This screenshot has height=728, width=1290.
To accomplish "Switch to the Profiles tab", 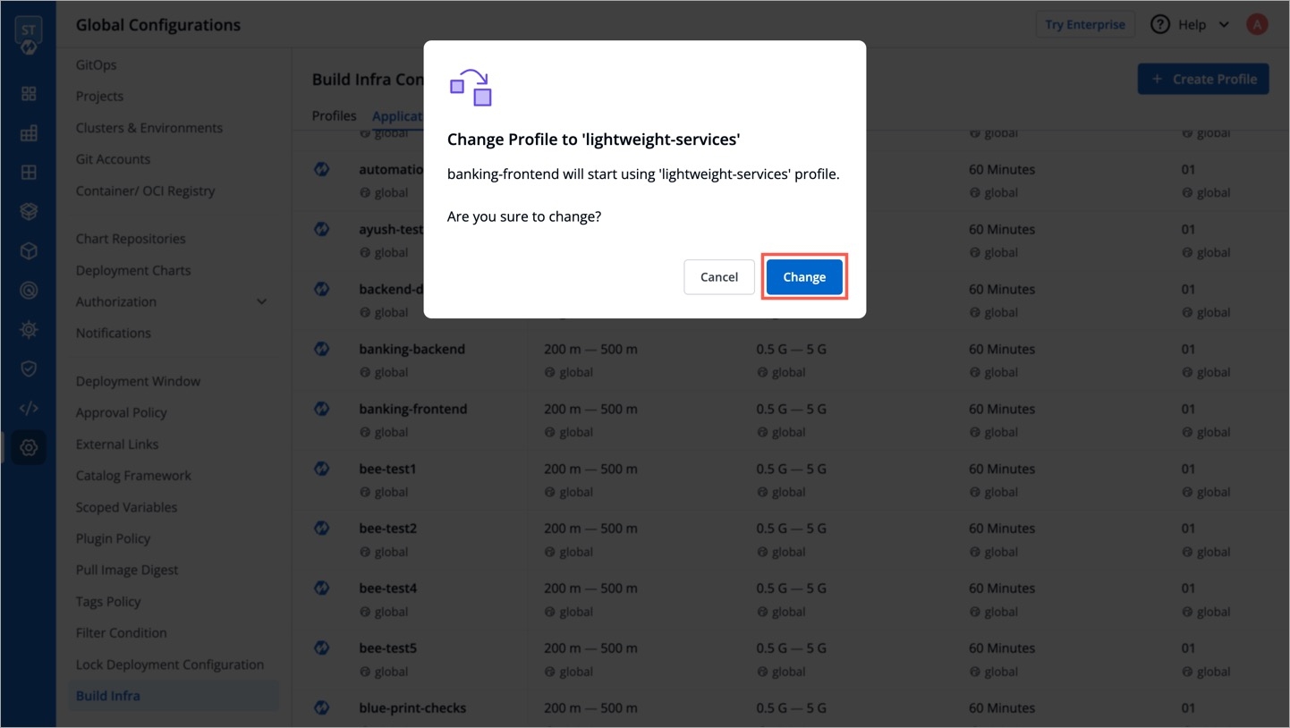I will point(334,116).
